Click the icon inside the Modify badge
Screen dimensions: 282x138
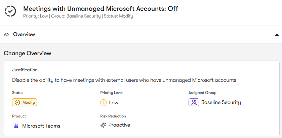(17, 102)
